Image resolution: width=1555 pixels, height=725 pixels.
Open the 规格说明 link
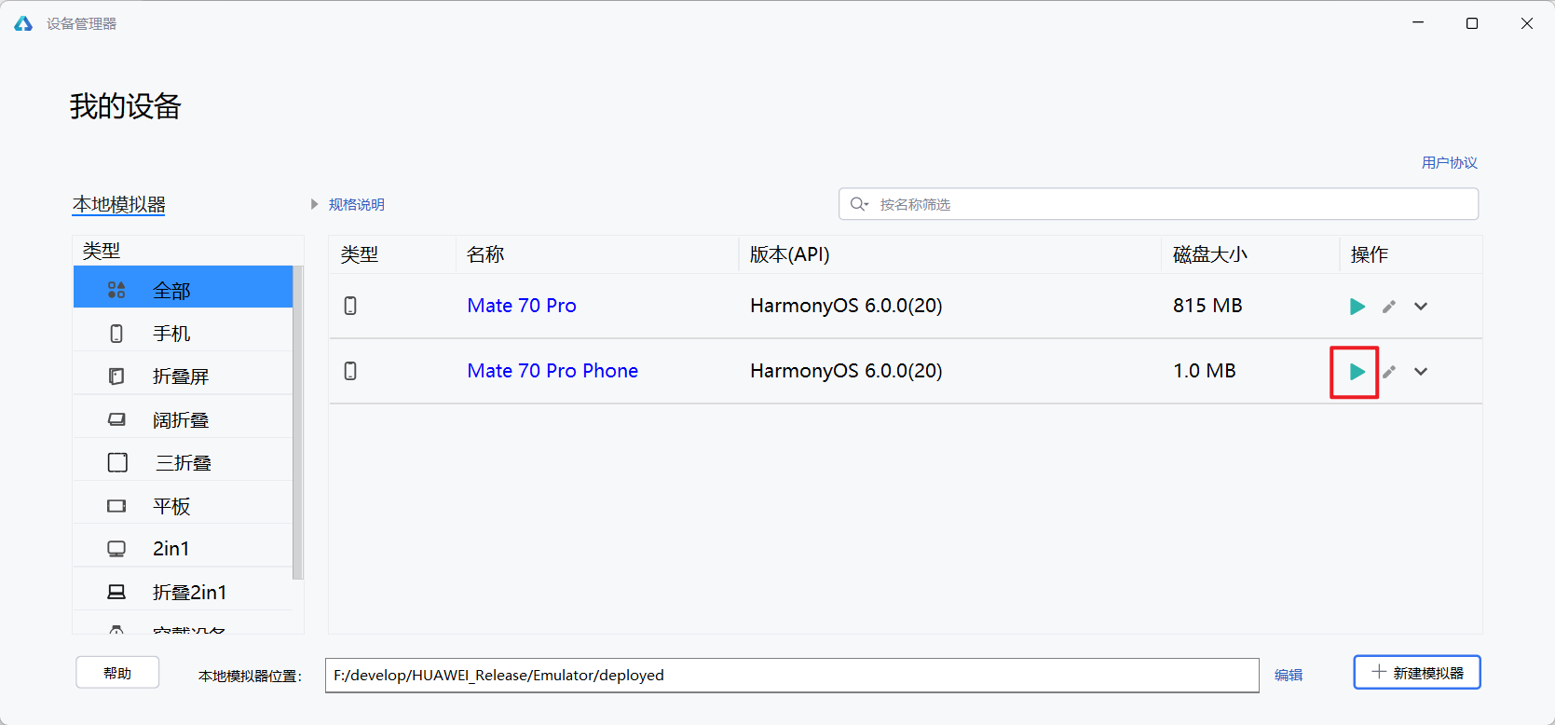click(x=356, y=204)
